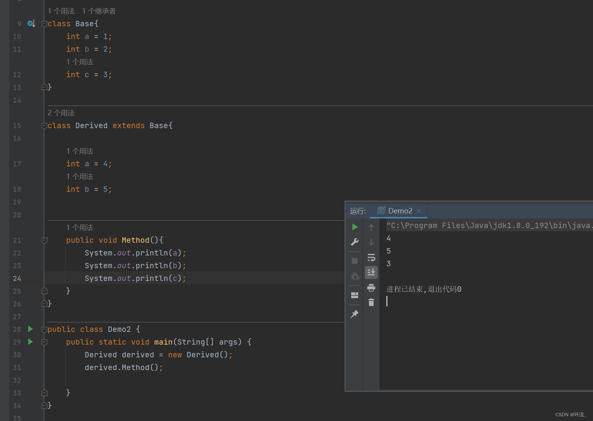Run Demo2 class from gutter arrow on line 28
593x421 pixels.
31,329
